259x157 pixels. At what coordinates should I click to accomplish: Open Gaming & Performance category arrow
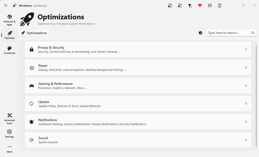[x=246, y=86]
